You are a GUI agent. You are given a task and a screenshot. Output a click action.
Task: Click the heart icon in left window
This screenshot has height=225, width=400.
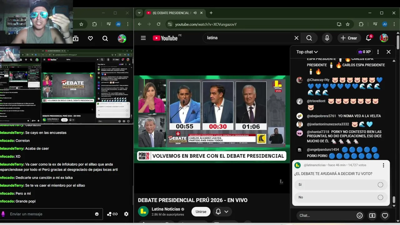pos(90,38)
